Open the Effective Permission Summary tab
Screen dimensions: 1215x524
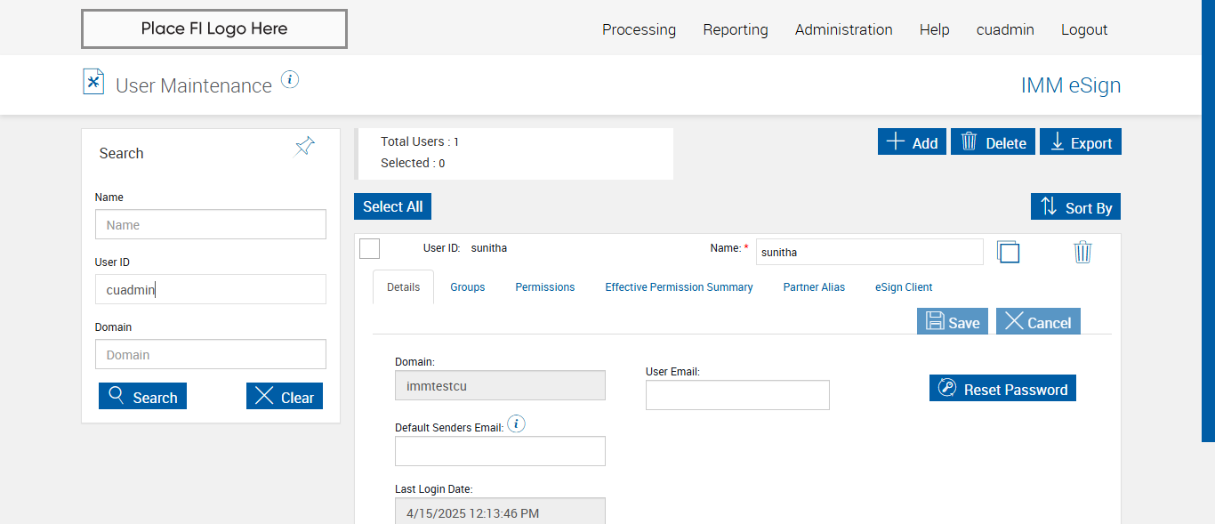click(679, 287)
